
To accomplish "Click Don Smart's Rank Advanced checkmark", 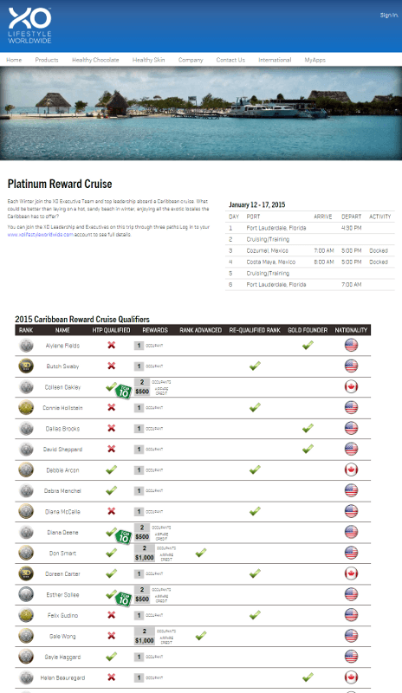I will click(x=201, y=553).
